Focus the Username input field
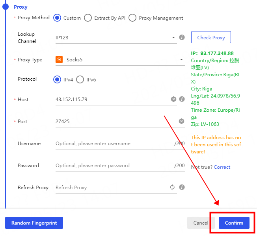This screenshot has height=236, width=257. pyautogui.click(x=114, y=144)
